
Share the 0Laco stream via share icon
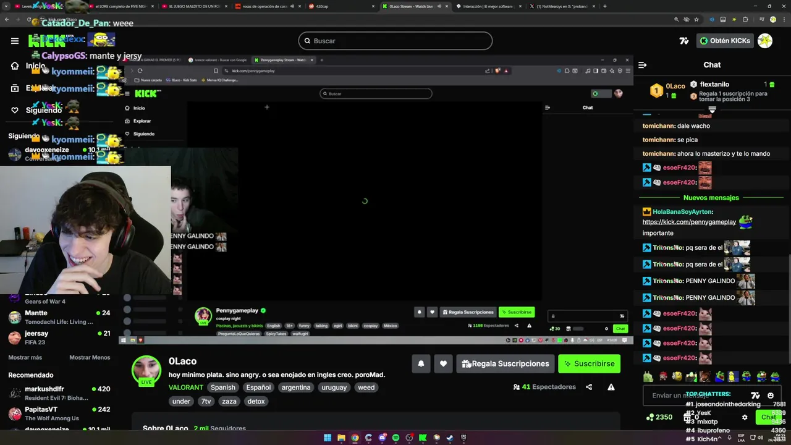[589, 387]
